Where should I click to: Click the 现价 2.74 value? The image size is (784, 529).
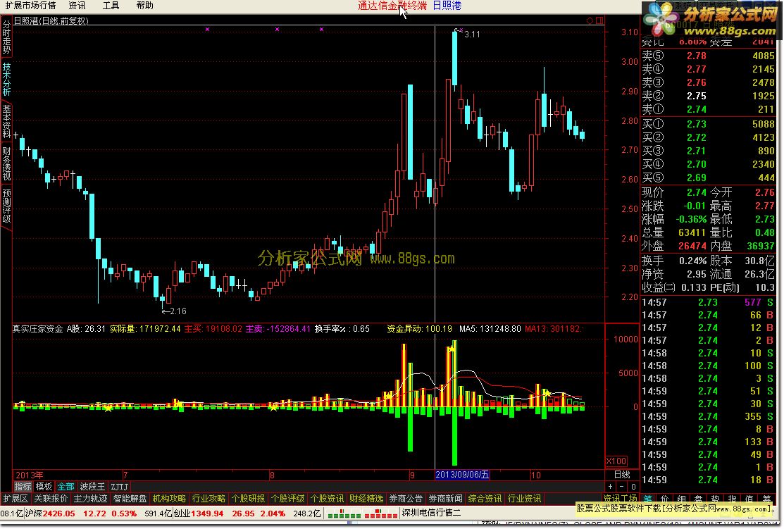tap(697, 192)
